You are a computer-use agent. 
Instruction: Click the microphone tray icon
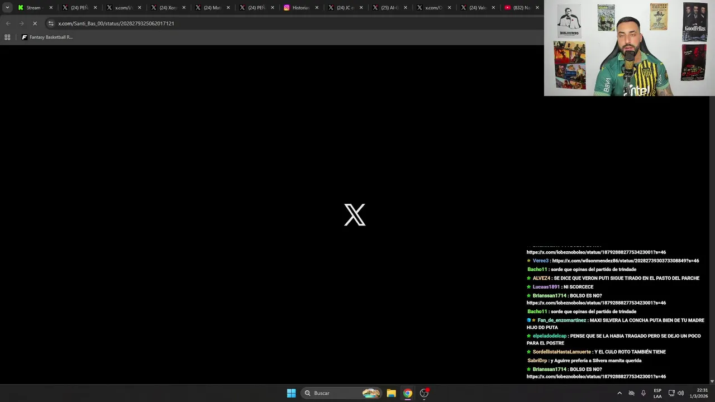click(643, 393)
